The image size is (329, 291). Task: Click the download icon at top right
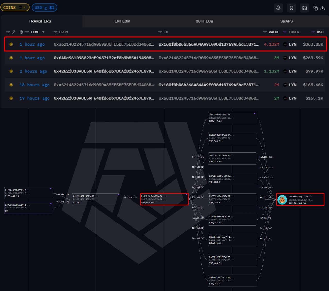[x=323, y=8]
